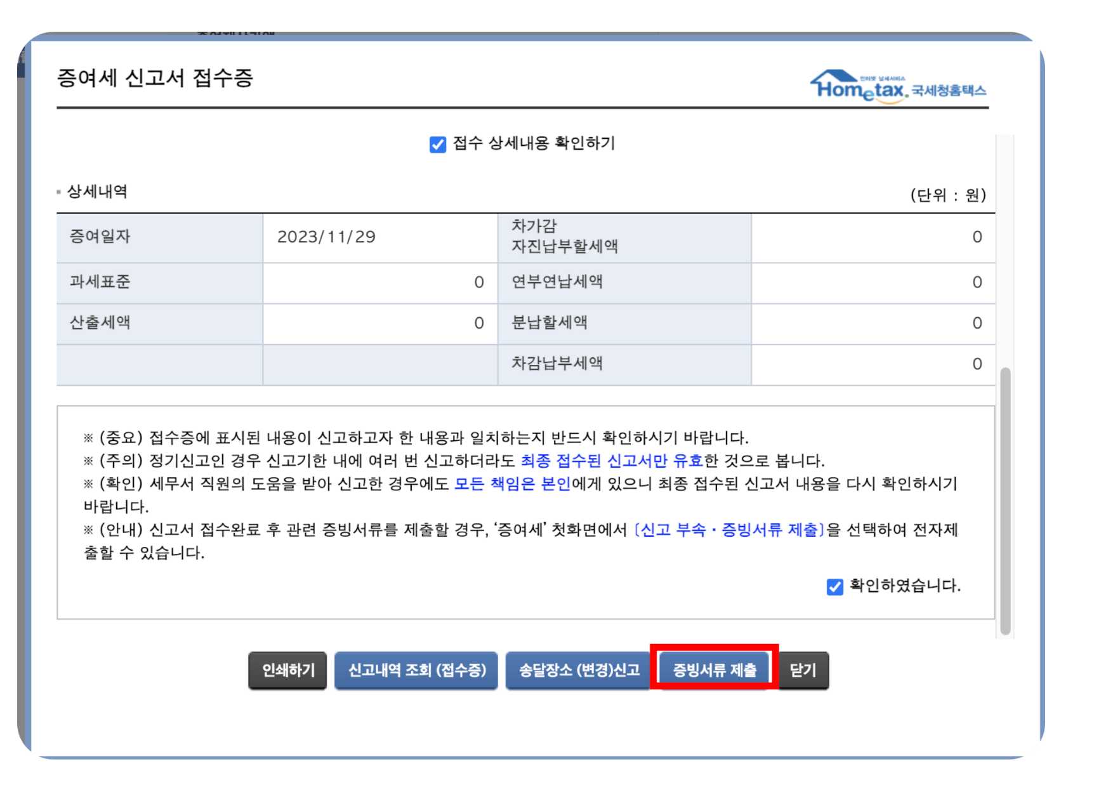This screenshot has width=1094, height=802.
Task: Click the 산출세액 row label
Action: (100, 322)
